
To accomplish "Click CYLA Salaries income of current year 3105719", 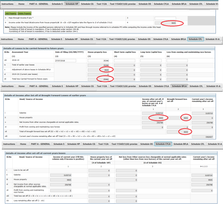I will (61, 175).
